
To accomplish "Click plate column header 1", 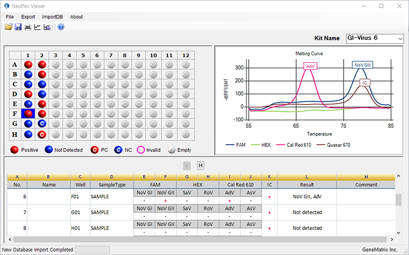I will pos(28,55).
